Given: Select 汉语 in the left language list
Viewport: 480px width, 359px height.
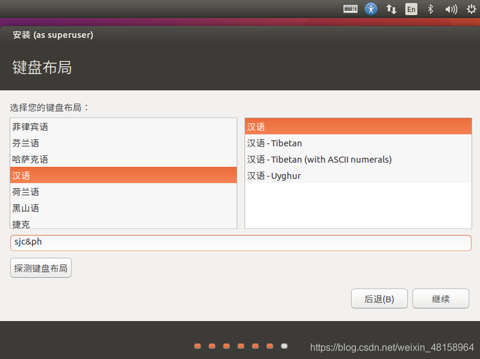Looking at the screenshot, I should [123, 175].
